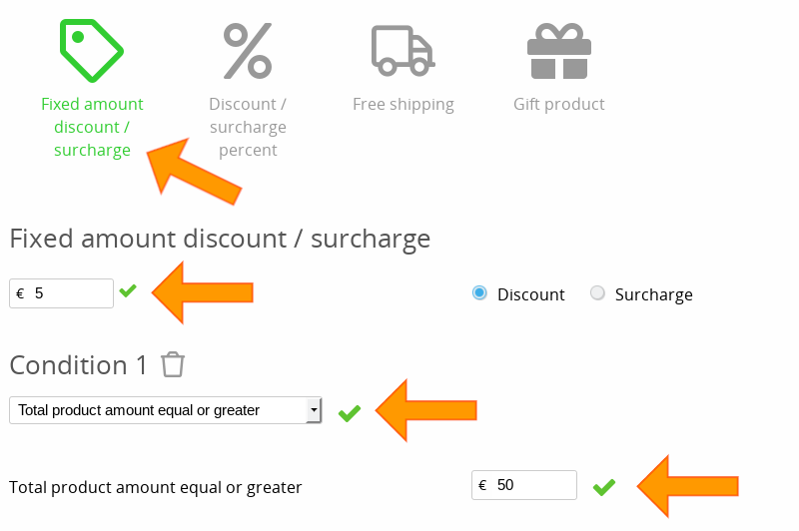Focus the fixed discount amount input field

[x=68, y=293]
